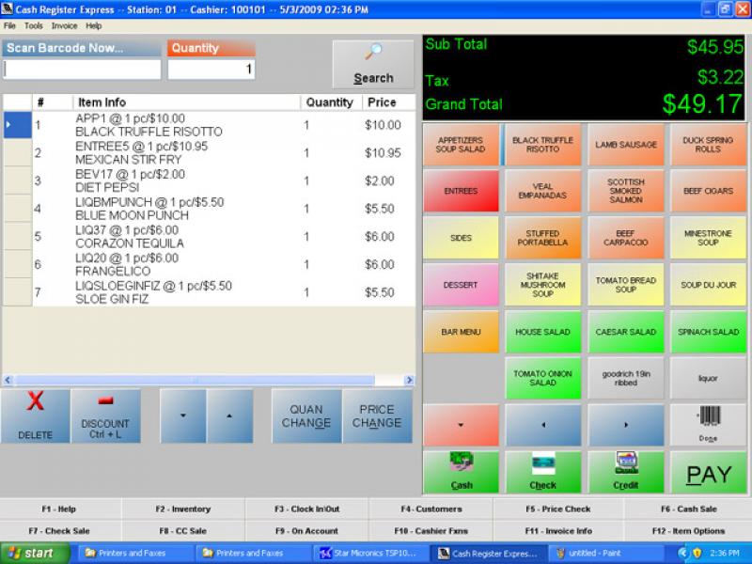Open the Invoice menu
This screenshot has height=564, width=752.
[x=64, y=26]
